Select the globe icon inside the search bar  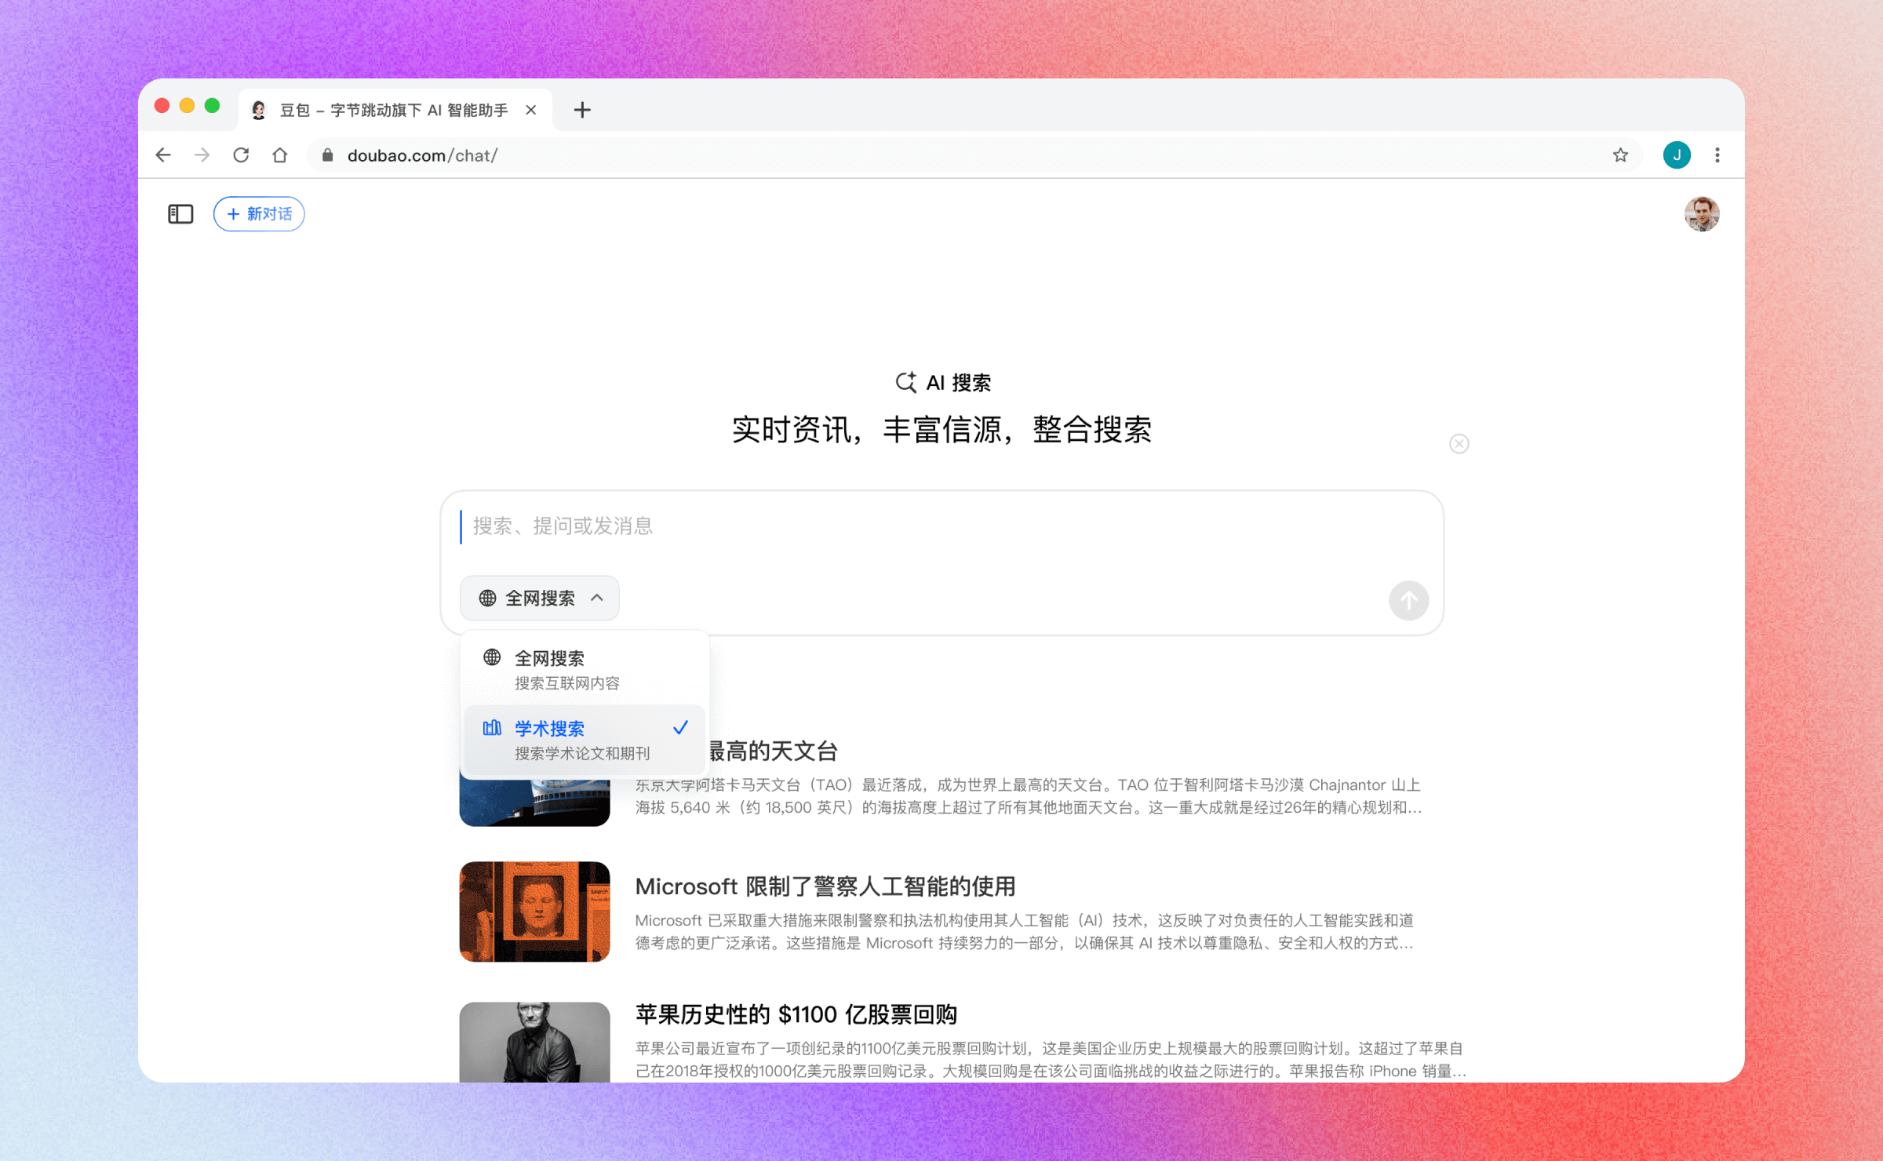[486, 598]
